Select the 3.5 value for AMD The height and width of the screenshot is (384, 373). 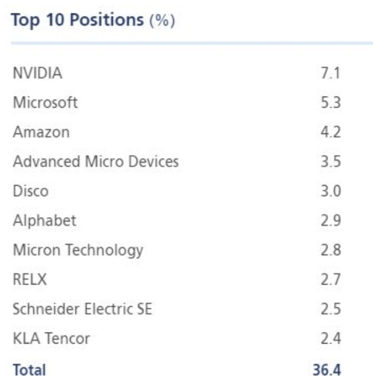click(332, 162)
